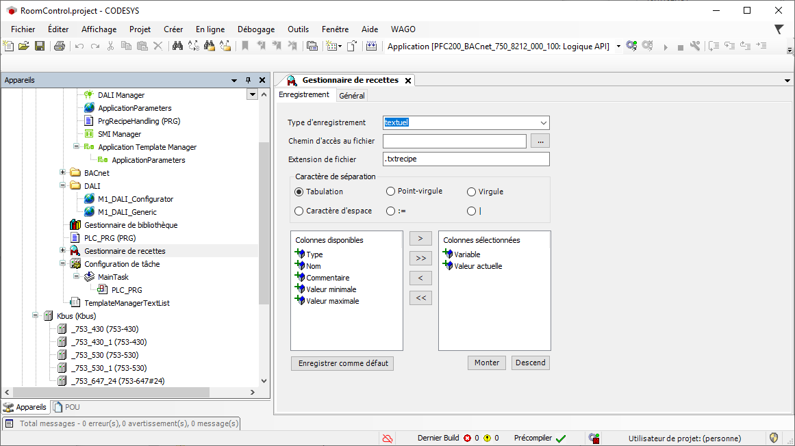Image resolution: width=795 pixels, height=446 pixels.
Task: Click the Delete X toolbar icon
Action: [x=158, y=46]
